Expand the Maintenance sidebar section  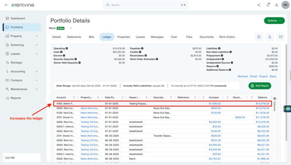36,89
